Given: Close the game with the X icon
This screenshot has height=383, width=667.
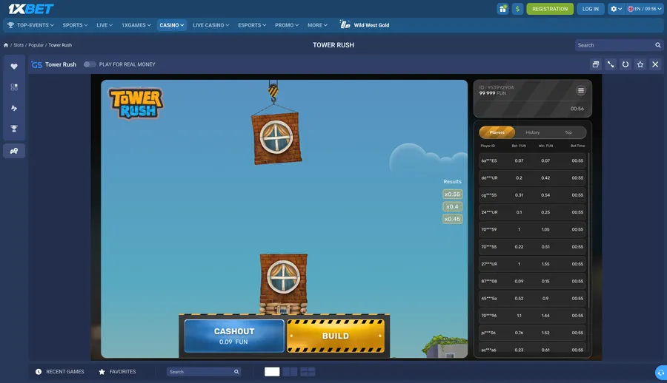Looking at the screenshot, I should click(x=655, y=64).
